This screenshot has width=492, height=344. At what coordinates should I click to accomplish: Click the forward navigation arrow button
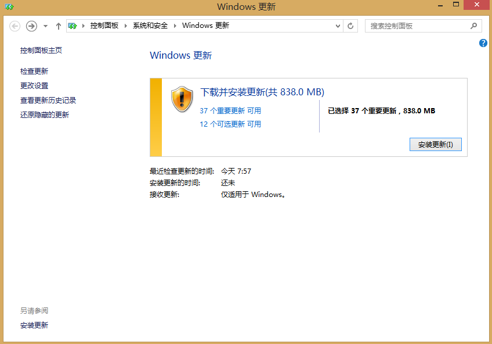click(x=31, y=26)
